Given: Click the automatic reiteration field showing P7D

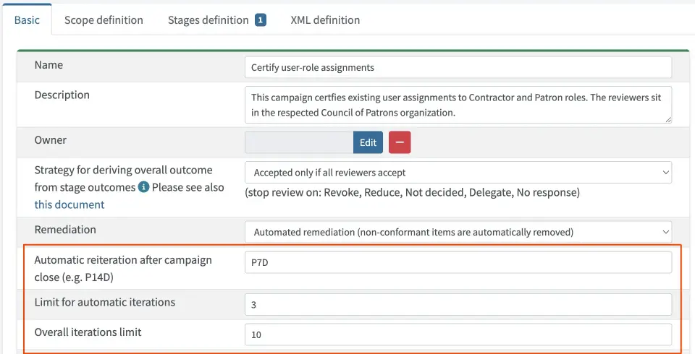Looking at the screenshot, I should click(x=458, y=263).
